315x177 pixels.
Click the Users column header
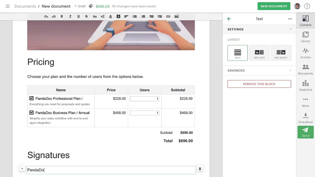(145, 90)
